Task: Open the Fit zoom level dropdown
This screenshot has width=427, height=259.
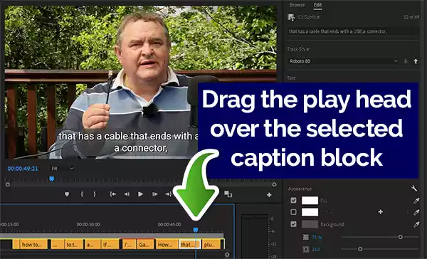Action: click(62, 169)
